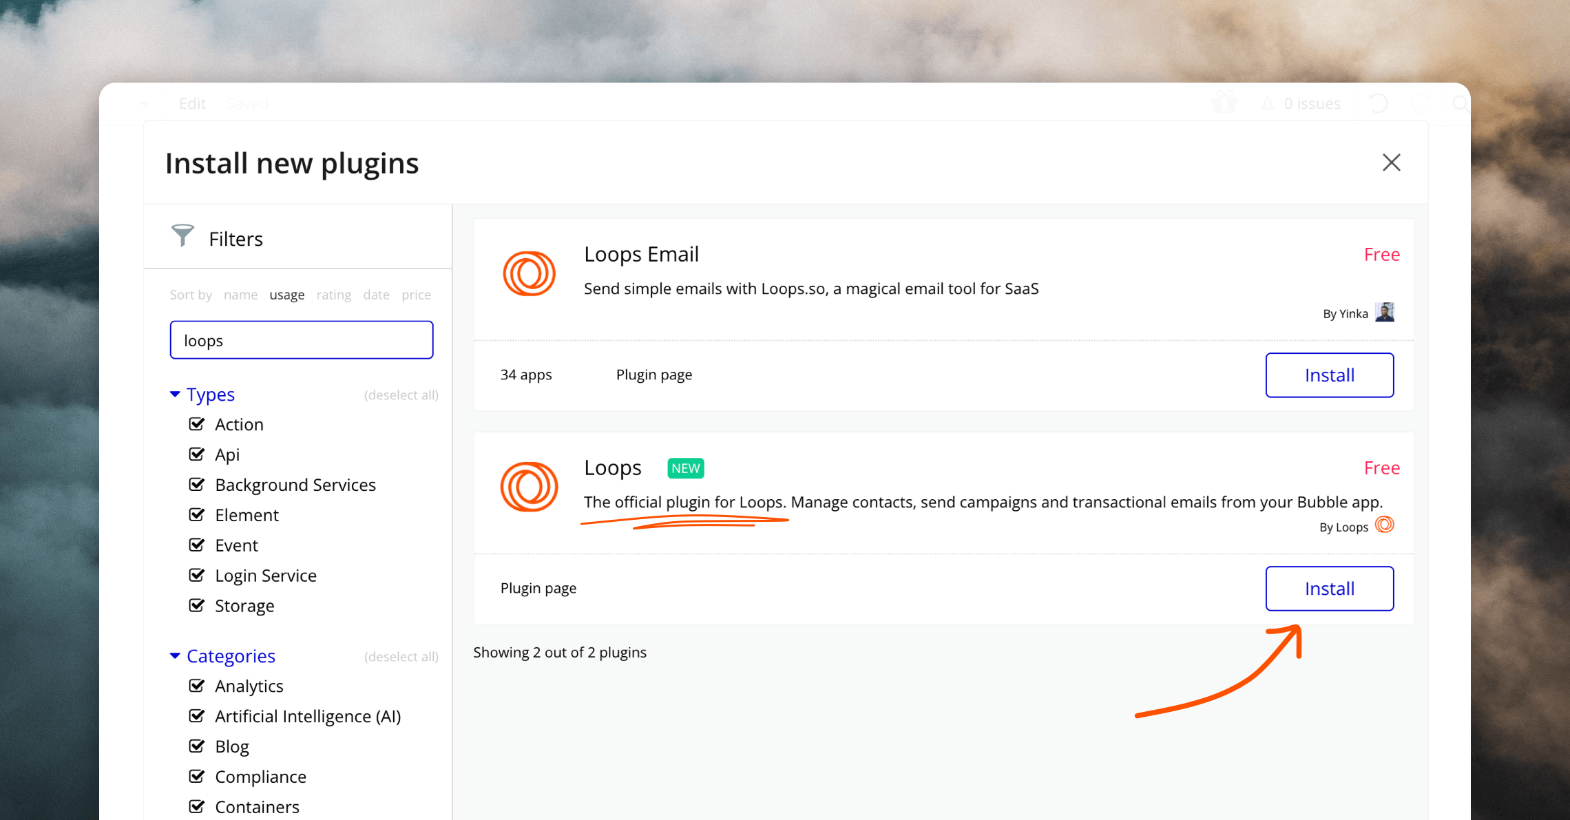The image size is (1570, 820).
Task: Uncheck the Artificial Intelligence (AI) category
Action: point(197,716)
